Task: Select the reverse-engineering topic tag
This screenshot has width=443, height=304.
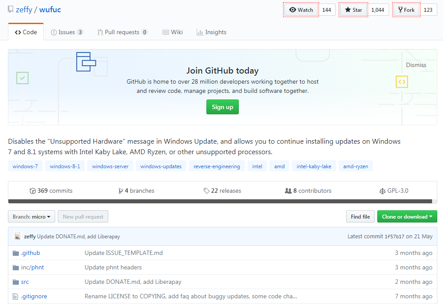Action: pyautogui.click(x=217, y=166)
